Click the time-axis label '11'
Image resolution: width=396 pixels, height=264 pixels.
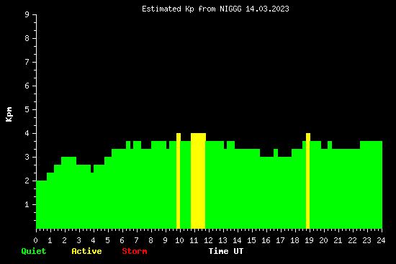pyautogui.click(x=194, y=240)
